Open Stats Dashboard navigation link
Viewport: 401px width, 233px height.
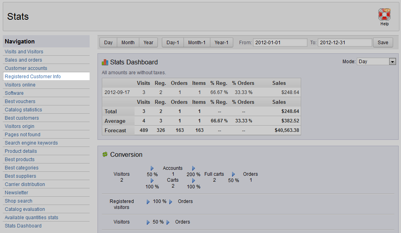[23, 226]
